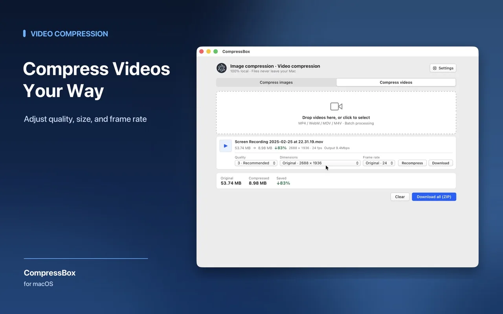Viewport: 503px width, 314px height.
Task: Open the Frame rate dropdown Original · 24
Action: pos(379,163)
